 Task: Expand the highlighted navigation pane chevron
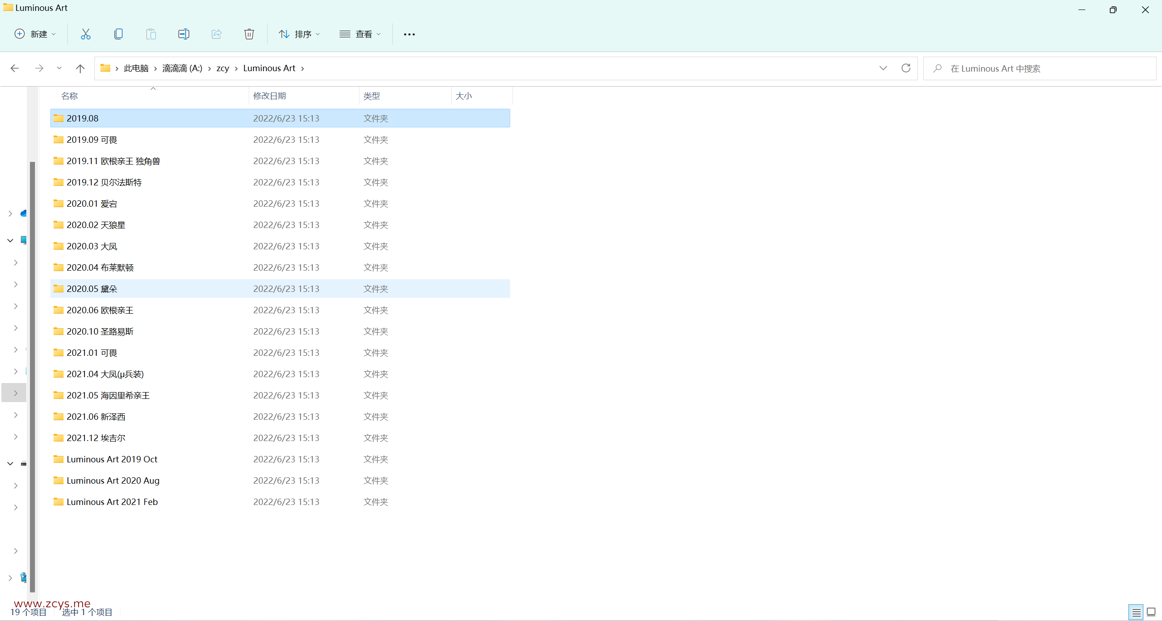click(15, 393)
